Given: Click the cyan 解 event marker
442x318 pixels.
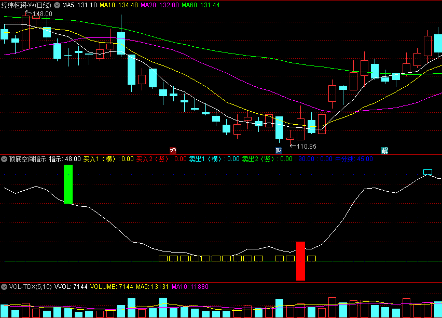Looking at the screenshot, I should [384, 150].
